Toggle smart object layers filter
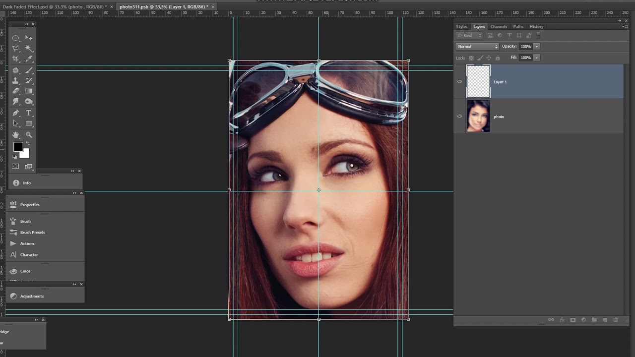Viewport: 635px width, 357px height. [x=528, y=35]
